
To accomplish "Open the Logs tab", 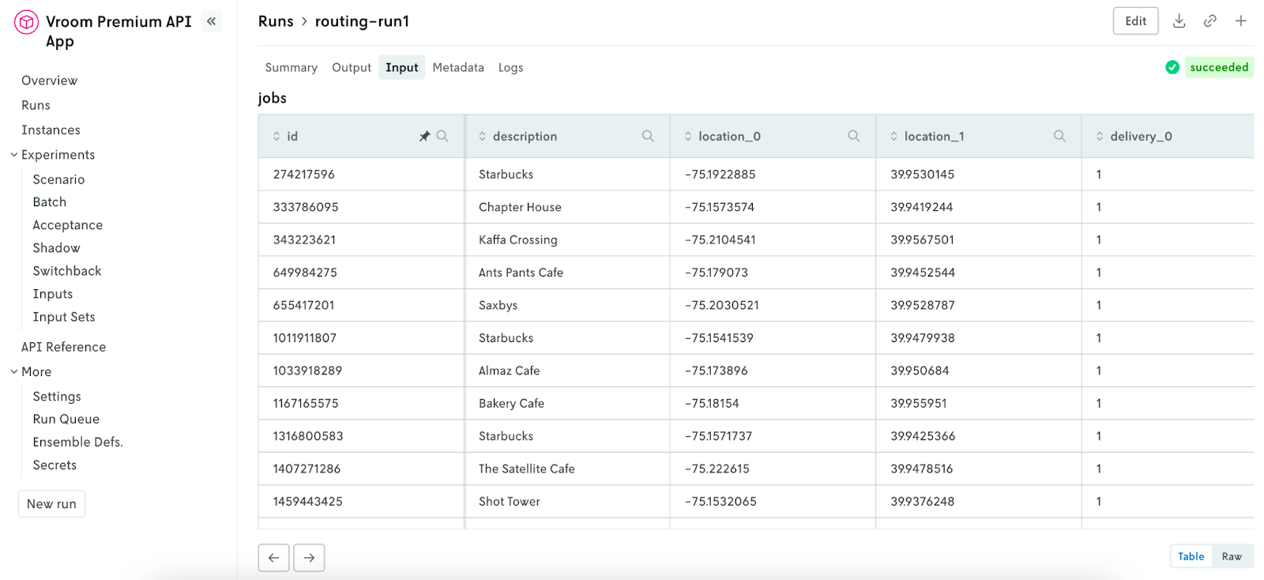I will 510,68.
